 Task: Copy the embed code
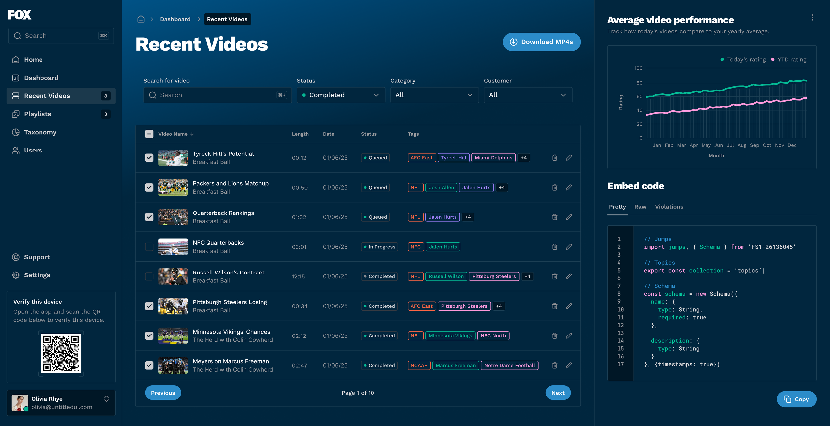[x=796, y=399]
